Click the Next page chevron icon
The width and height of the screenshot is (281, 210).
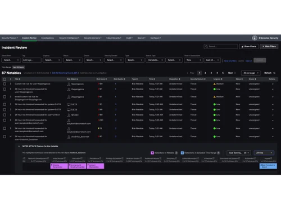pyautogui.click(x=235, y=73)
